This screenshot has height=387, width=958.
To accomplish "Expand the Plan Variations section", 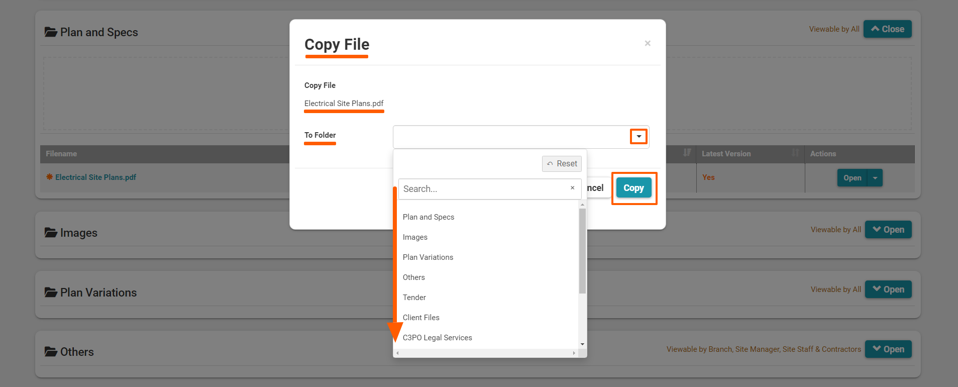I will click(x=888, y=289).
